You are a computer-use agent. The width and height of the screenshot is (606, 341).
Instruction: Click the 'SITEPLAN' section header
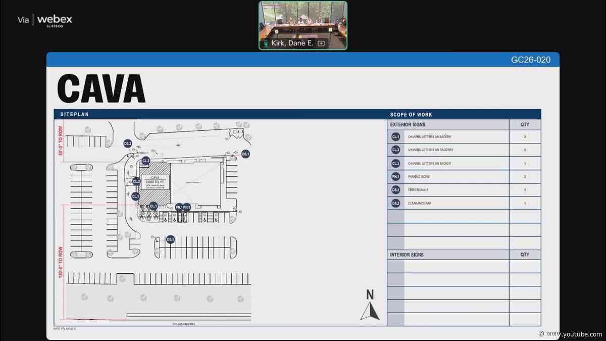pos(74,115)
